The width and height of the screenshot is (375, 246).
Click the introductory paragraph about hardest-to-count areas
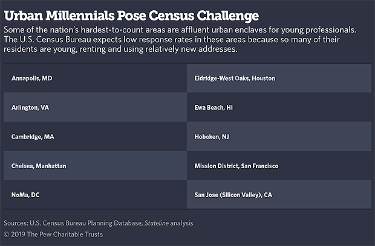pos(181,39)
